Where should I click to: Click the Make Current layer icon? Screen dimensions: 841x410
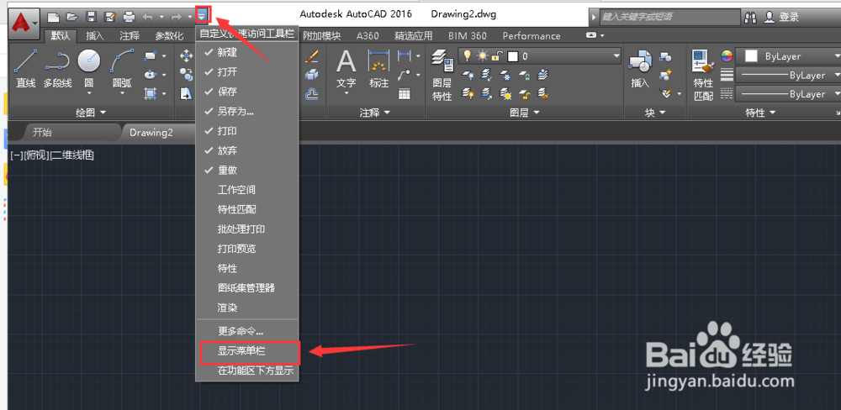coord(542,75)
